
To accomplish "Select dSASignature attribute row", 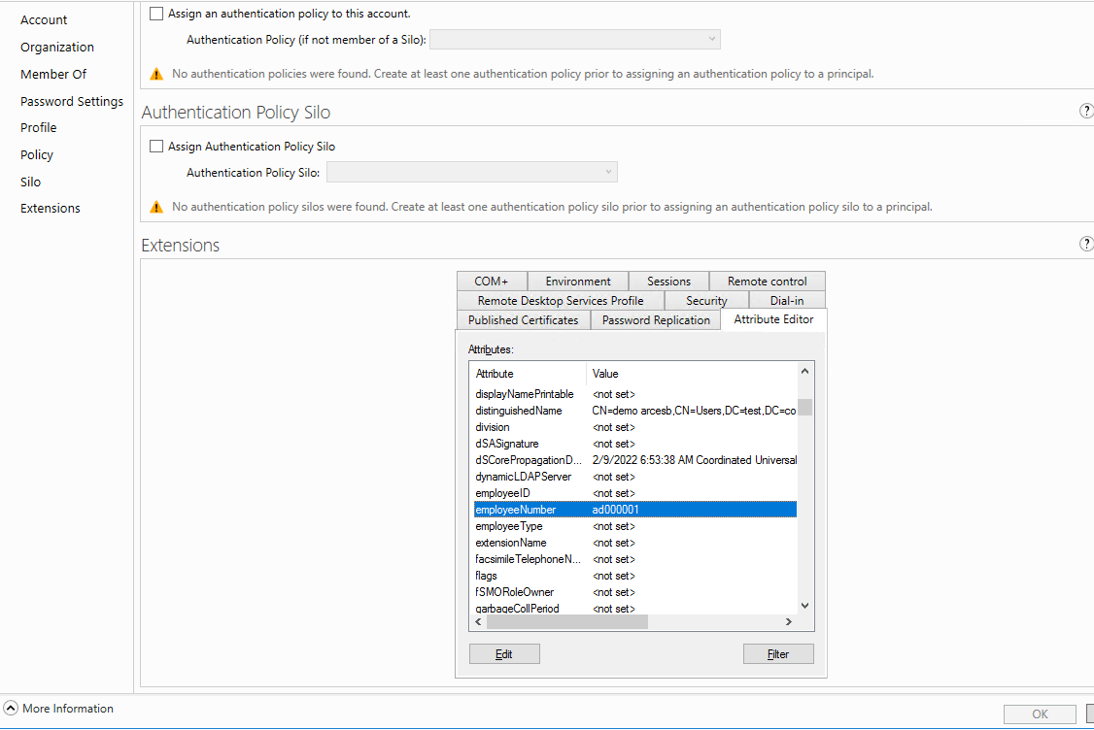I will point(634,444).
